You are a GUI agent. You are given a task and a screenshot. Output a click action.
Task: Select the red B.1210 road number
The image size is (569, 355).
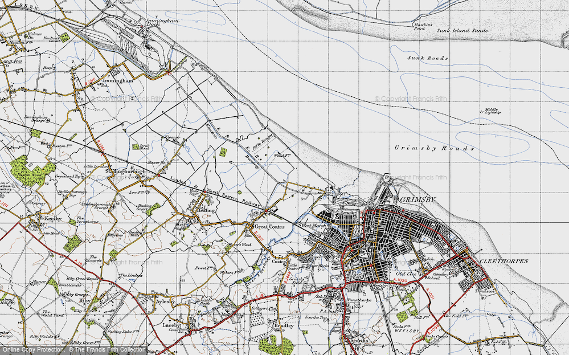click(91, 80)
